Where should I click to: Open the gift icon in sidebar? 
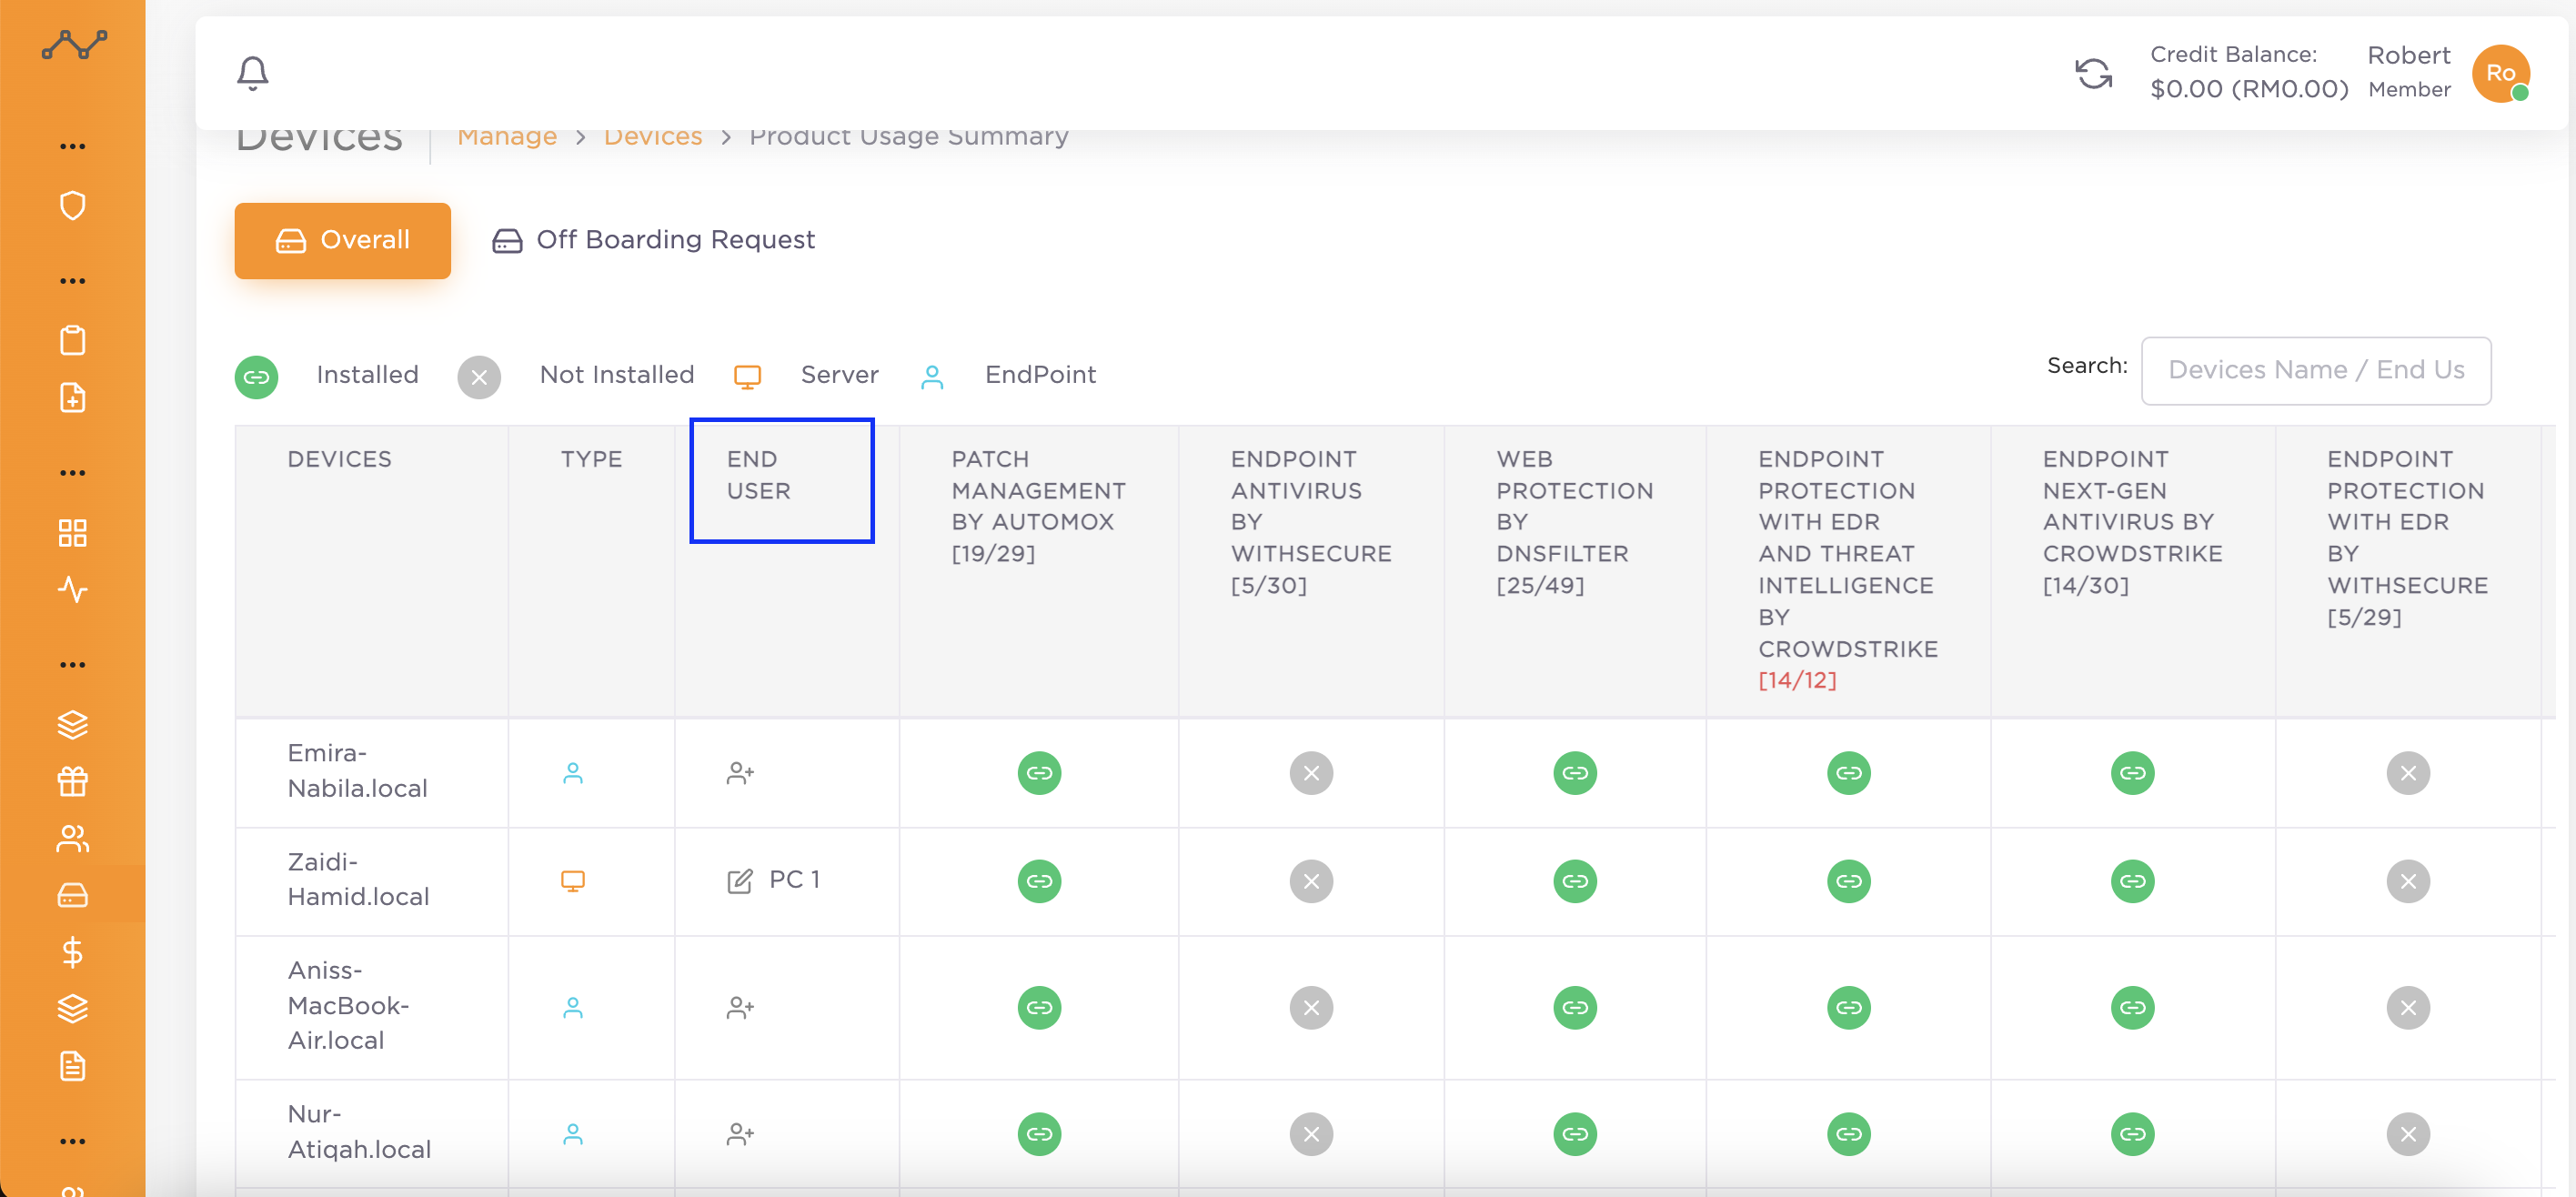[x=72, y=781]
